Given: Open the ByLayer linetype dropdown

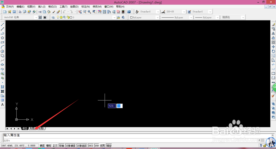Looking at the screenshot, I should 191,17.
